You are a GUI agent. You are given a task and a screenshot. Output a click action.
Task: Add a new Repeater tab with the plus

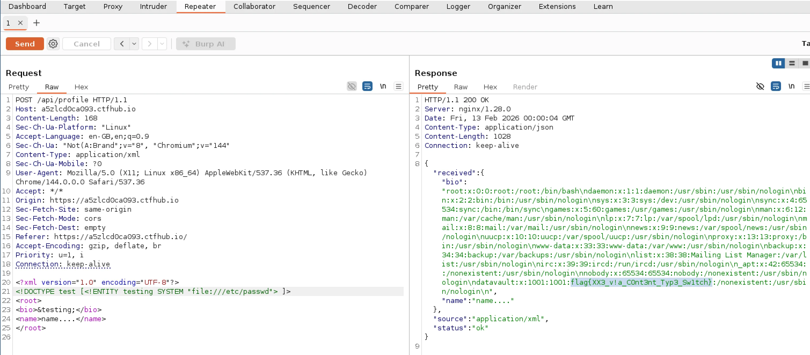click(x=37, y=23)
